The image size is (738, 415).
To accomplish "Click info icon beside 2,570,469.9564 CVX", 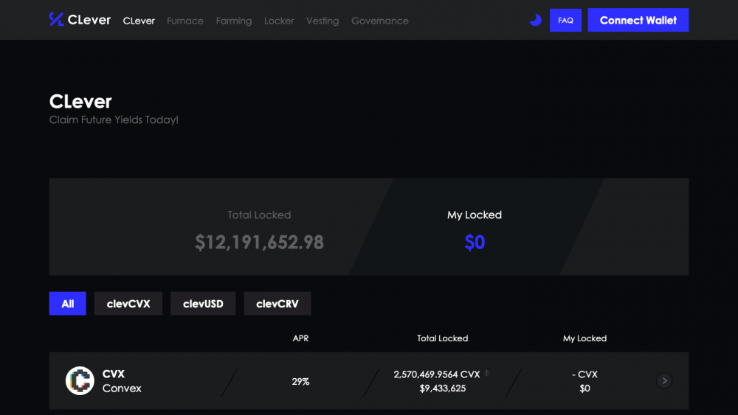I will click(487, 373).
